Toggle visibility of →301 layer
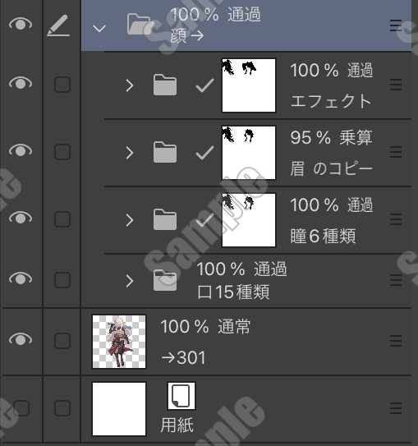Screen dimensions: 418x446 tap(21, 339)
